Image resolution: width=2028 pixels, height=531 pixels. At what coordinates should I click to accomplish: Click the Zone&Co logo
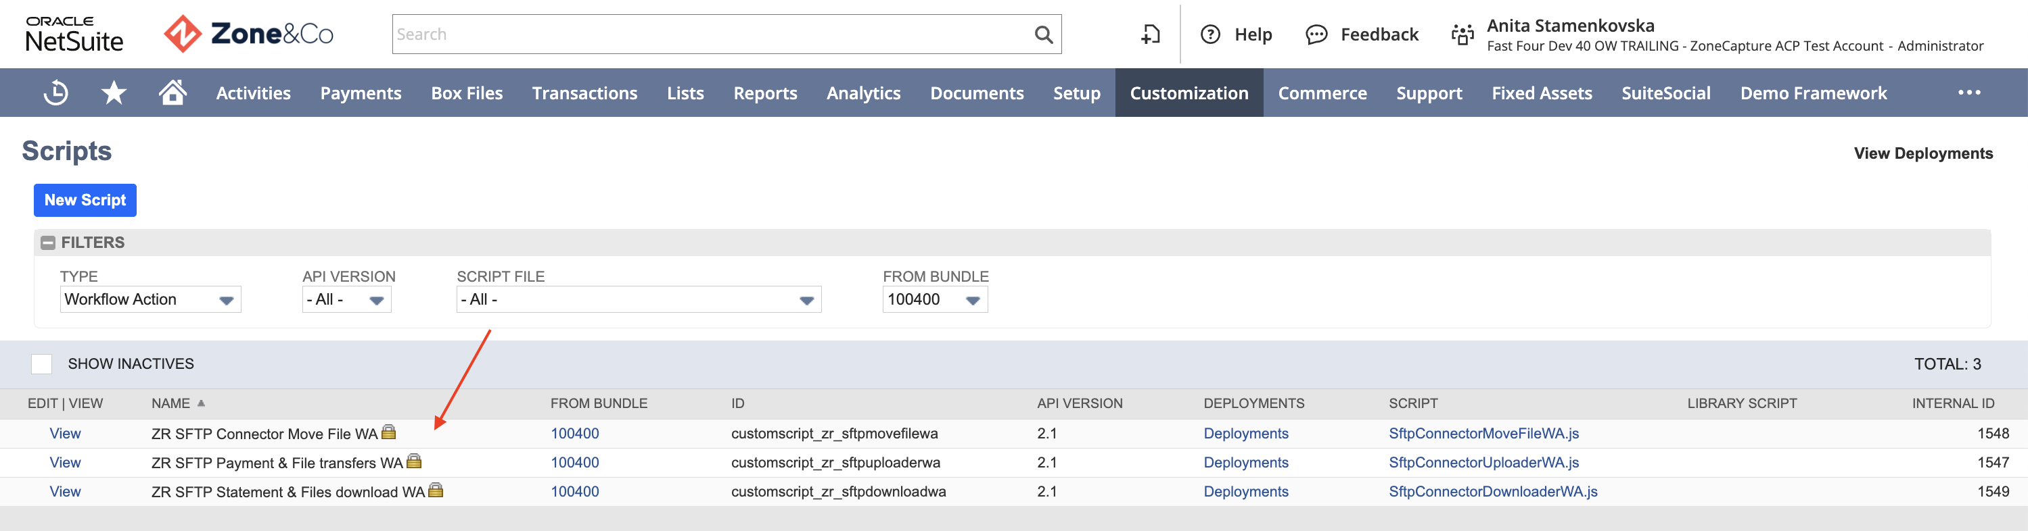pos(249,34)
